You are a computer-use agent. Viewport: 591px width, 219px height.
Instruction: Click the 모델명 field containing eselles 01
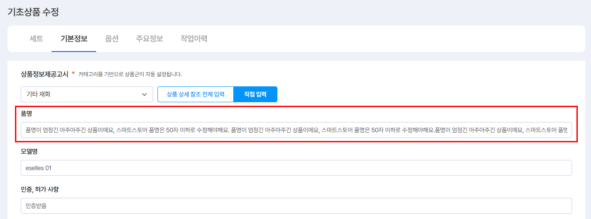296,168
